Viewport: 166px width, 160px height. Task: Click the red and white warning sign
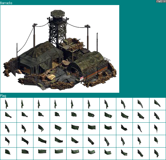tap(81, 79)
